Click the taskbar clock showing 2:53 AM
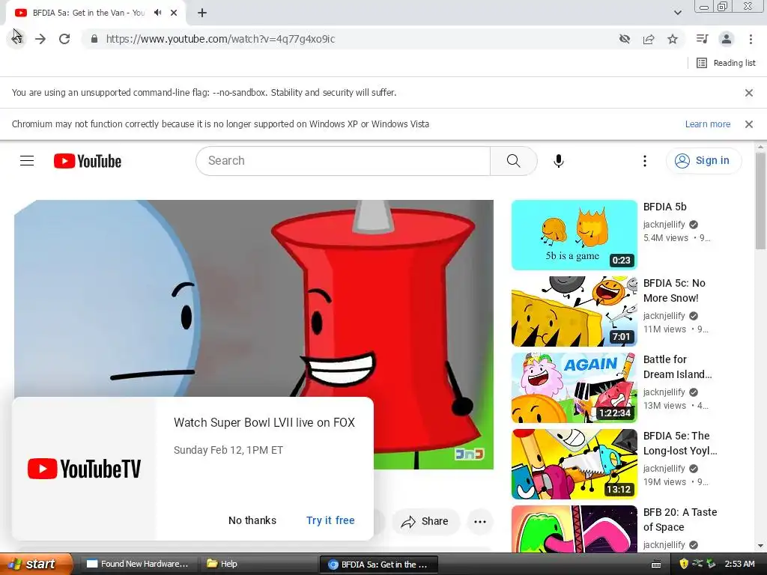This screenshot has height=575, width=767. click(x=739, y=565)
